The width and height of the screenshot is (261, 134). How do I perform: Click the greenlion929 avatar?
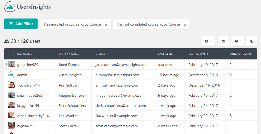click(11, 64)
